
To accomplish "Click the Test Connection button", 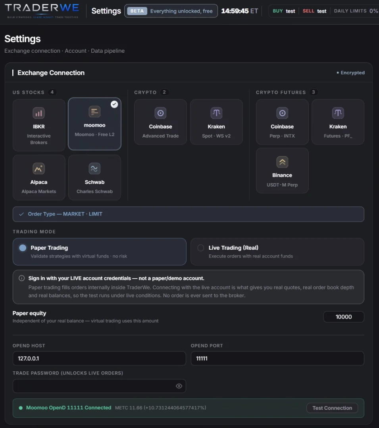I will [332, 408].
